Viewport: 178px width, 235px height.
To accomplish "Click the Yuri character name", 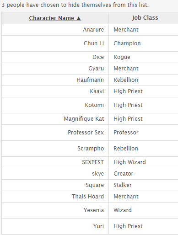I will [x=98, y=226].
